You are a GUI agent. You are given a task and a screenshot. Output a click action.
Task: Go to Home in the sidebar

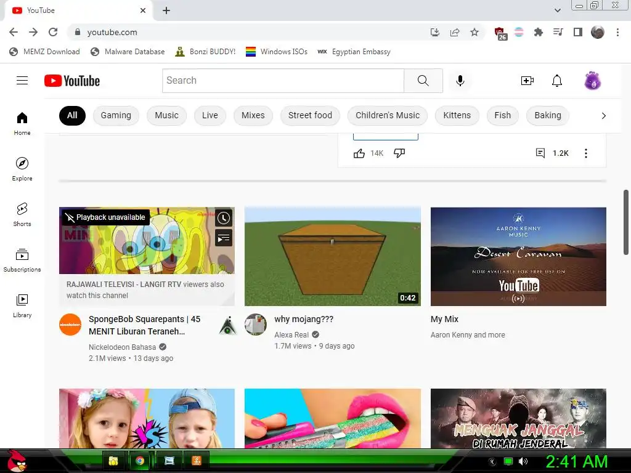[22, 123]
